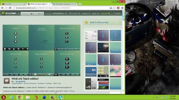Open the white CLI thumbnail in sidebar
This screenshot has height=100, width=179.
tap(91, 36)
